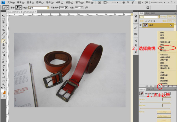The width and height of the screenshot is (177, 122).
Task: Choose the horizontal Type tool
Action: [x=3, y=70]
